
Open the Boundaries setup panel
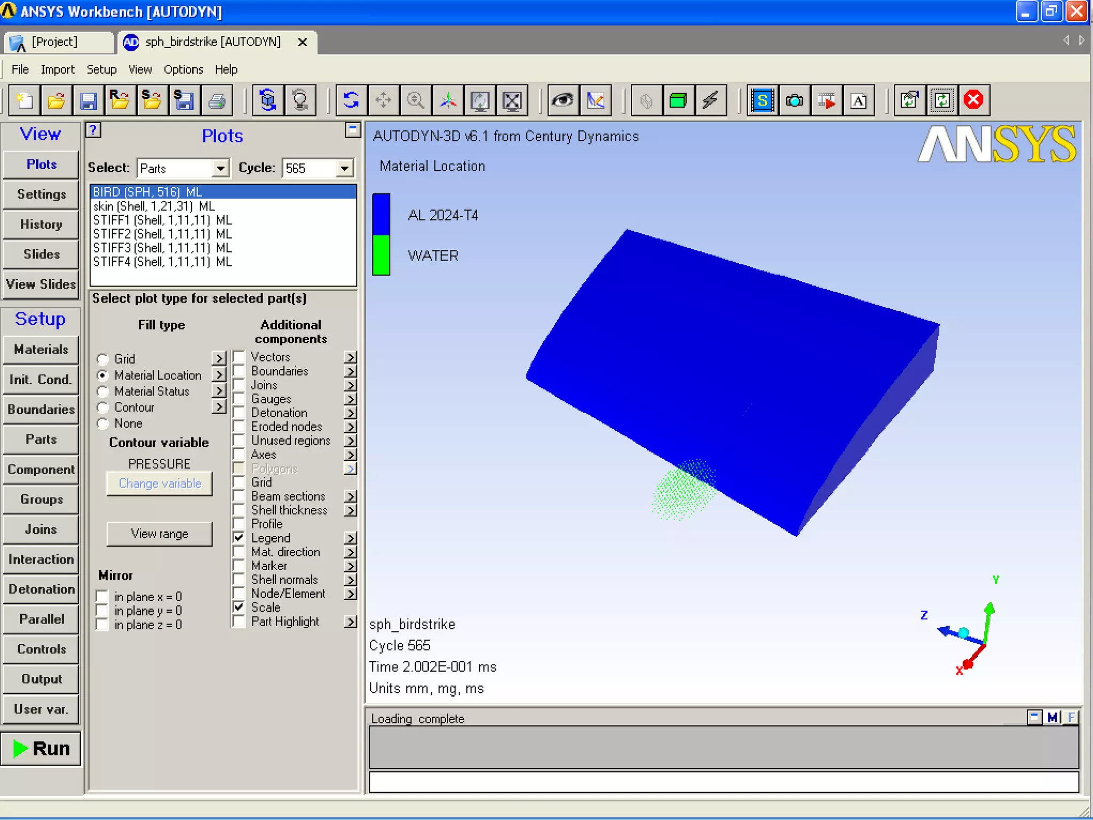click(41, 409)
